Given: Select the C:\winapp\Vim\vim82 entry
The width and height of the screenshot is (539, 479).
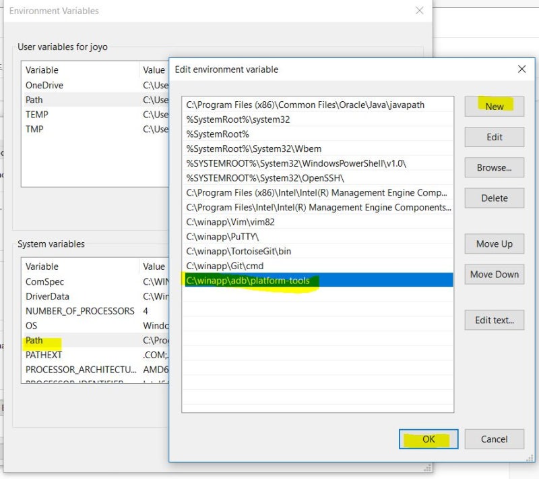Looking at the screenshot, I should pos(317,222).
